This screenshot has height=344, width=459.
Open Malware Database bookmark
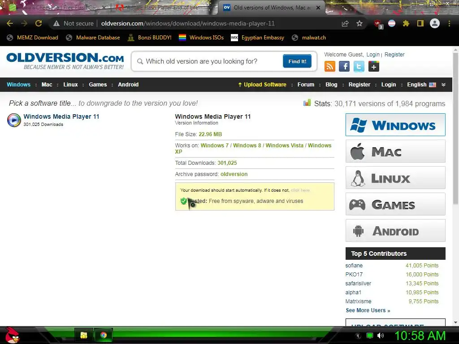pyautogui.click(x=93, y=38)
